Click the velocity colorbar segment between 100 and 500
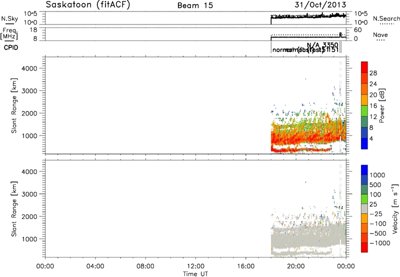The image size is (400, 277). pos(364,189)
